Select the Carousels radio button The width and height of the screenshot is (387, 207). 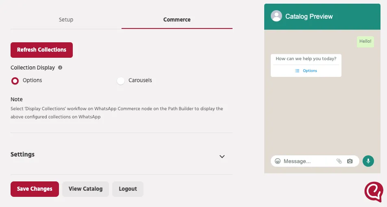point(121,81)
